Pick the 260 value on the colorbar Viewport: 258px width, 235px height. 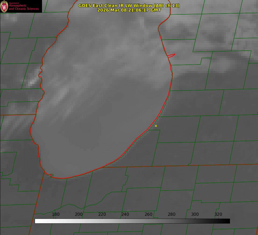149,214
